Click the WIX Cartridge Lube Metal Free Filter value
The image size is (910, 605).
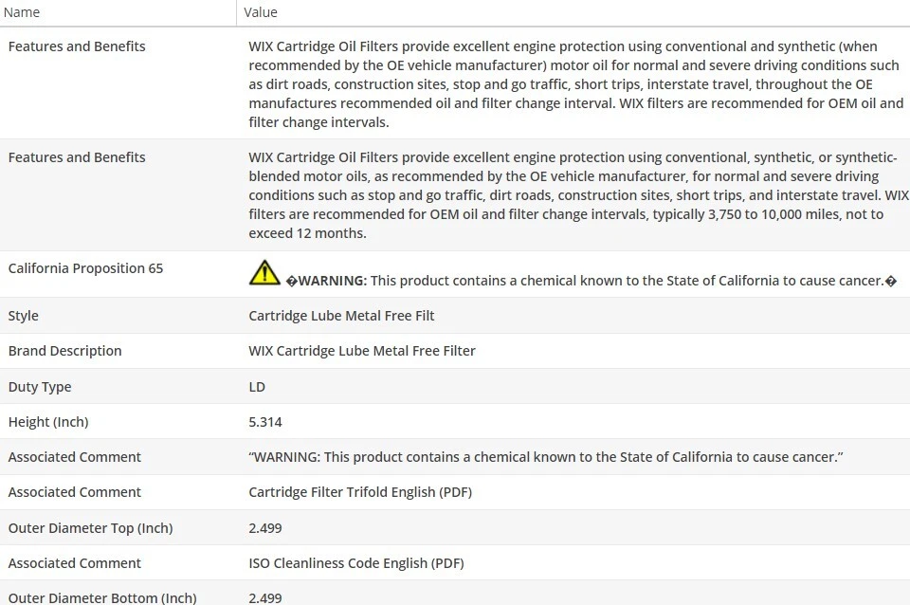coord(362,351)
